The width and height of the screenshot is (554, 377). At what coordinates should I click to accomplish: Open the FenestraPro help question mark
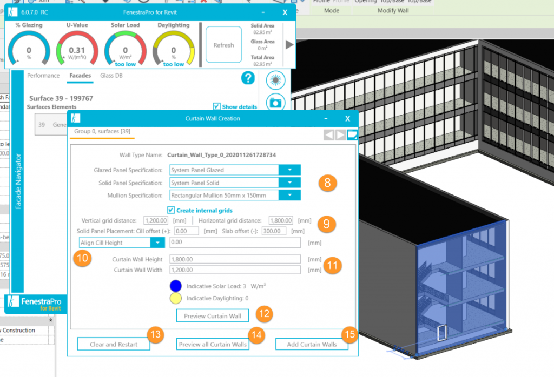click(248, 78)
